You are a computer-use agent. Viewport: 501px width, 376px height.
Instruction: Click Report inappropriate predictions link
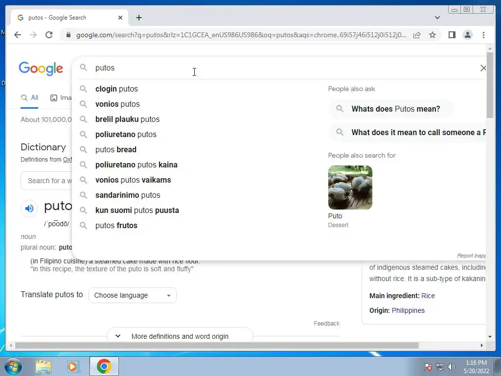click(x=471, y=256)
